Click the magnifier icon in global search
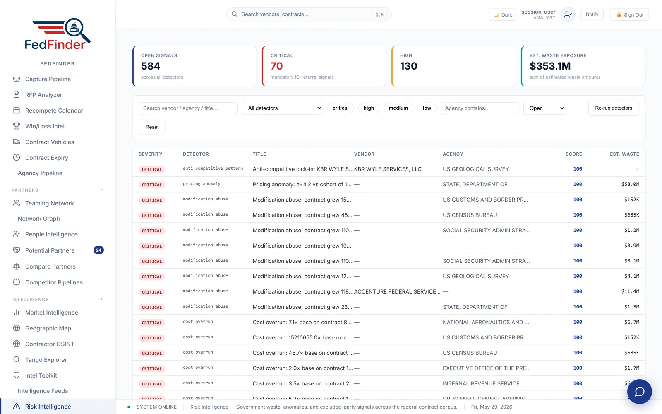Viewport: 662px width, 414px height. pos(235,14)
